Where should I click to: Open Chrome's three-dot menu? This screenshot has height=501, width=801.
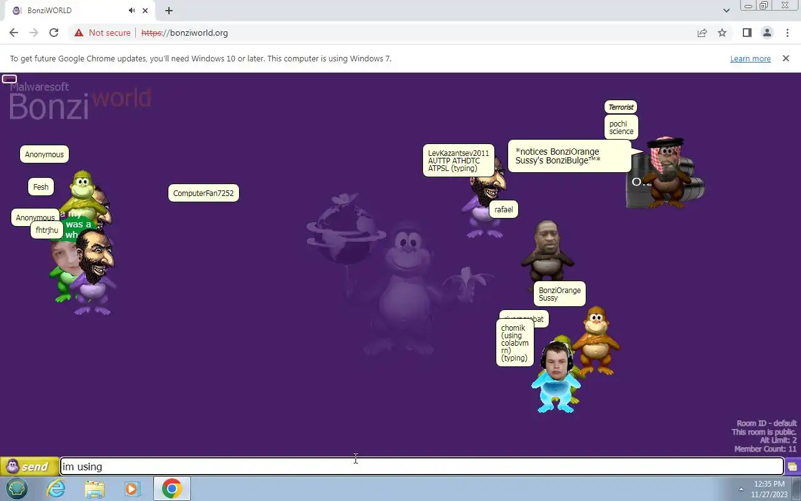coord(787,33)
